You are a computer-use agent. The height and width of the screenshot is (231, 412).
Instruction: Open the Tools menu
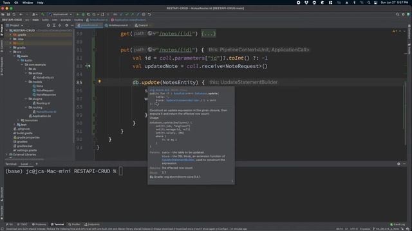point(6,3)
